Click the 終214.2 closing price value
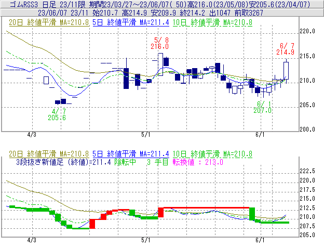The width and height of the screenshot is (324, 247). [x=192, y=13]
